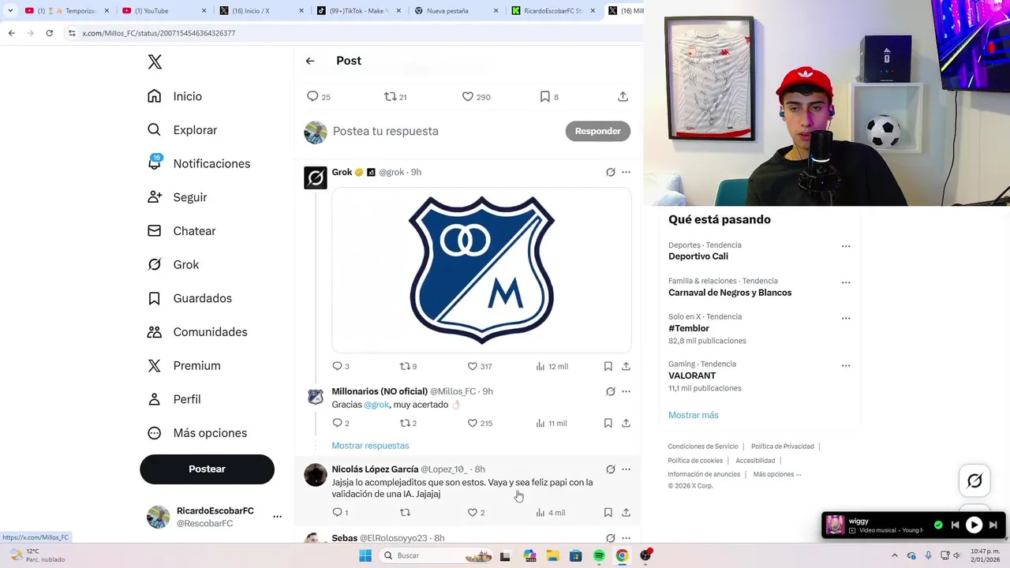Open Spotify from the taskbar
1010x568 pixels.
599,555
